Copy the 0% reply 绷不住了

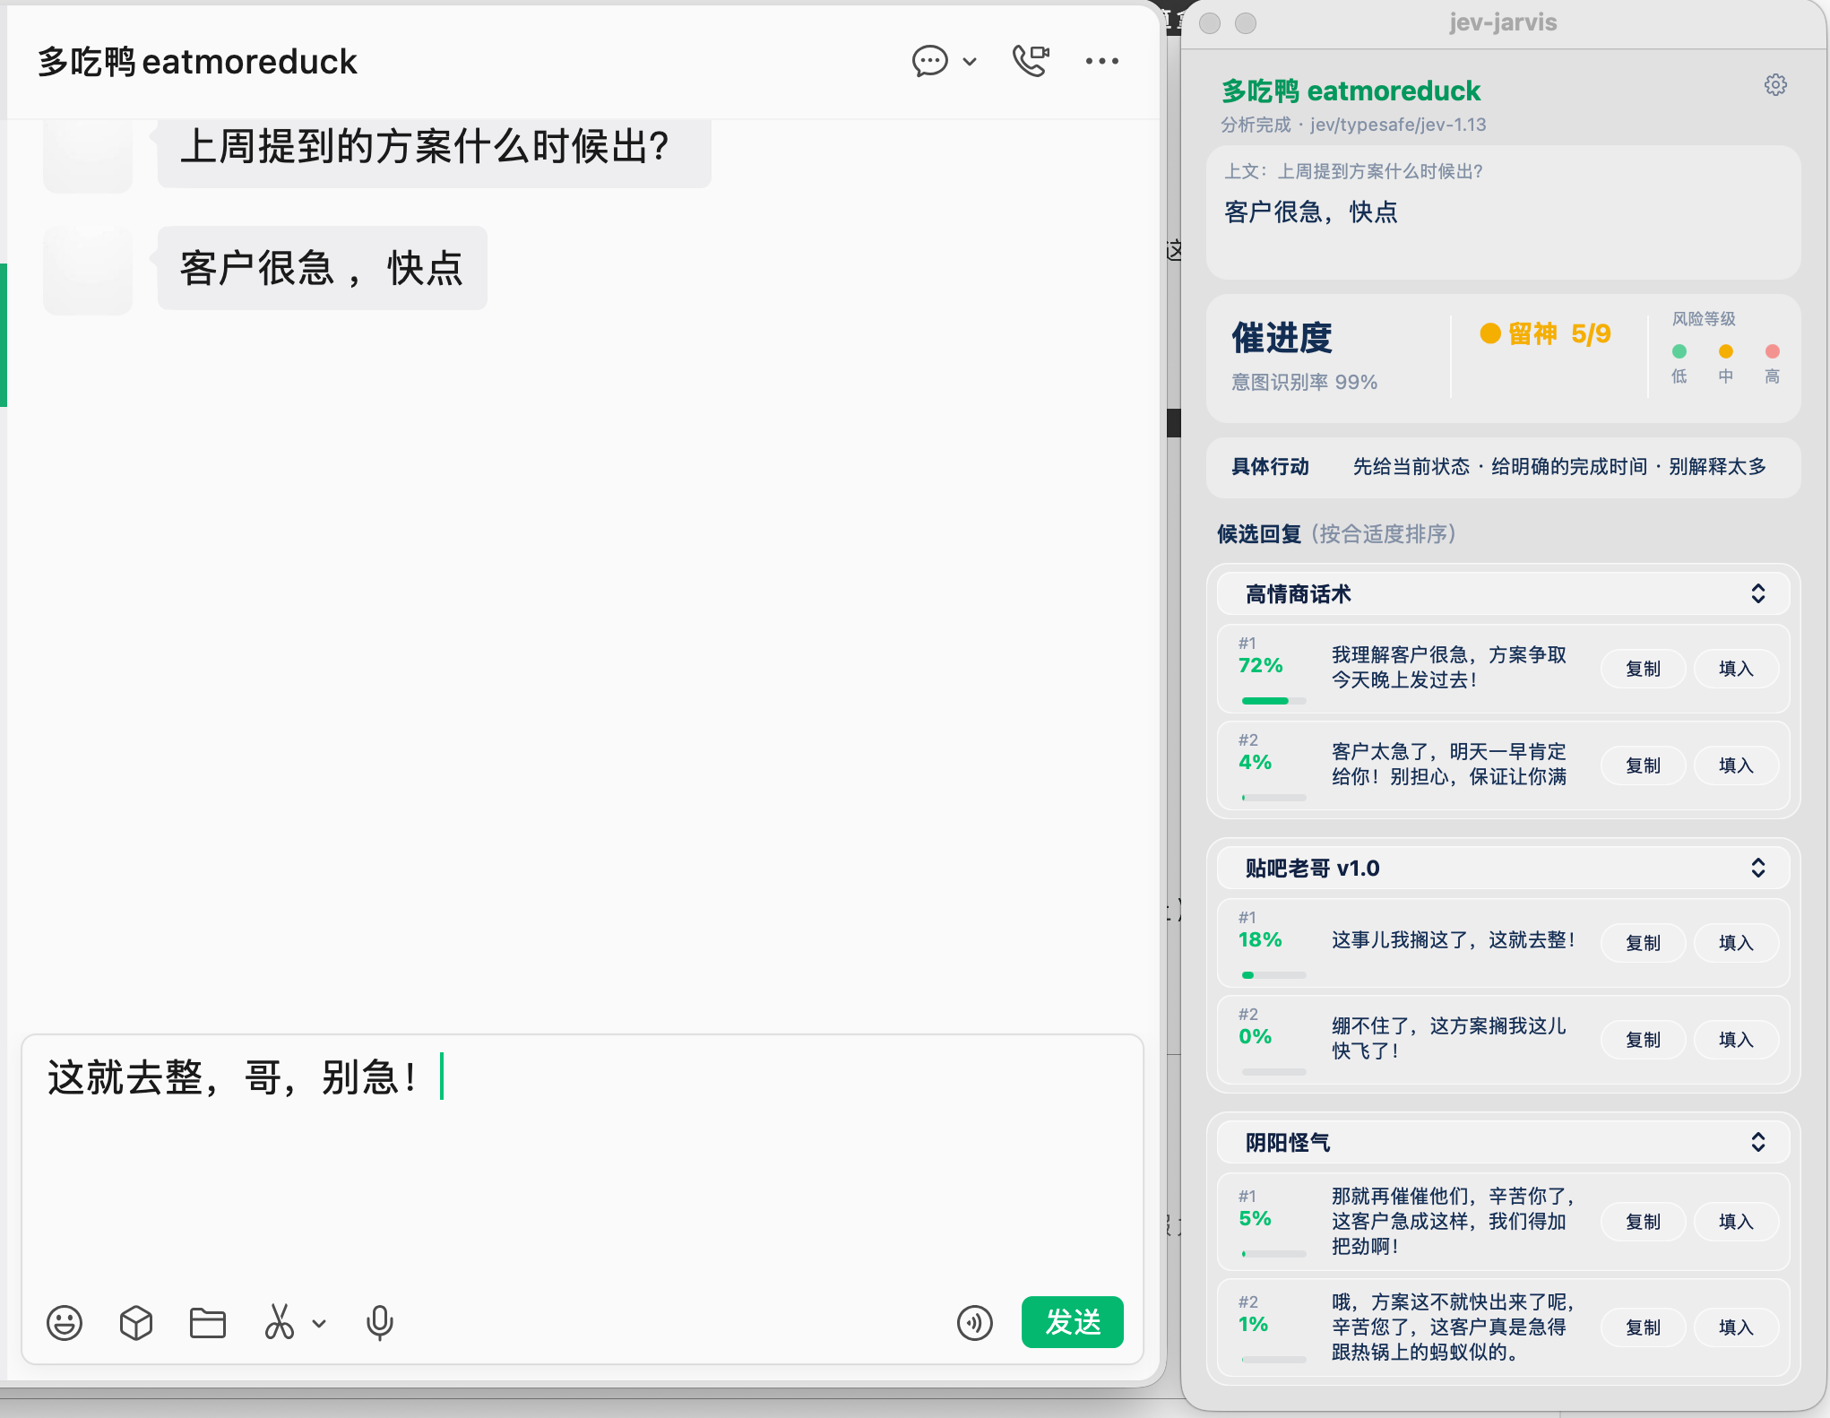click(x=1644, y=1040)
